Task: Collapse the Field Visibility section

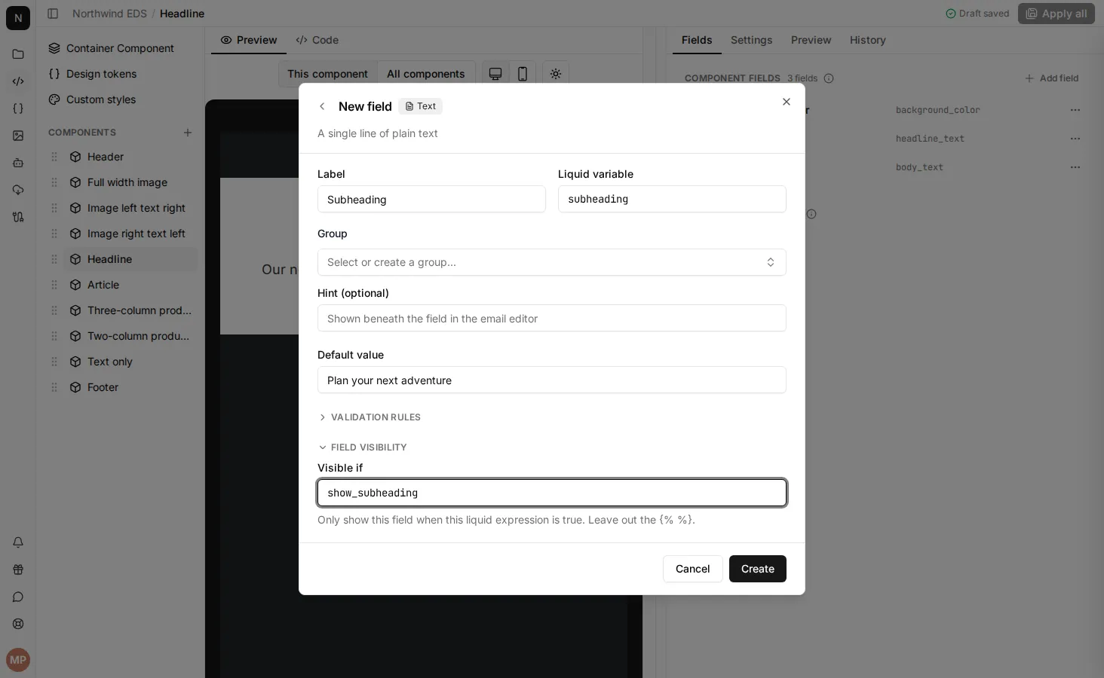Action: [x=363, y=447]
